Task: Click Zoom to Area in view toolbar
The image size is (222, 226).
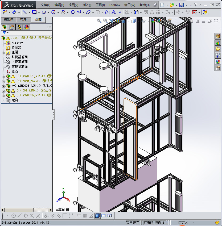Action: point(105,21)
